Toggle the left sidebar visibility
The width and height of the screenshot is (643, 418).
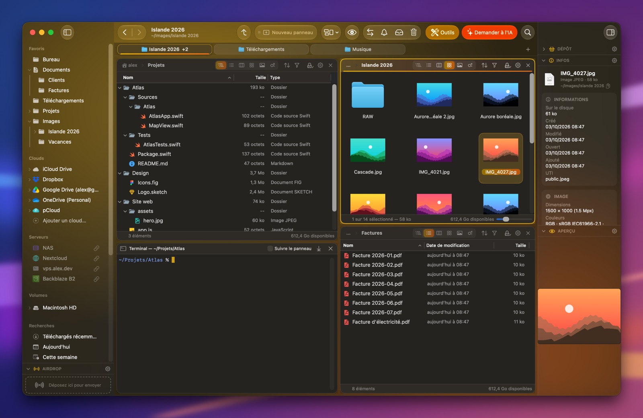click(x=68, y=33)
